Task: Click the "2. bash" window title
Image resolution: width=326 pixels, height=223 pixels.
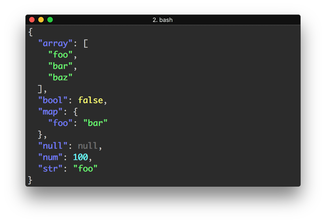Action: pyautogui.click(x=163, y=20)
